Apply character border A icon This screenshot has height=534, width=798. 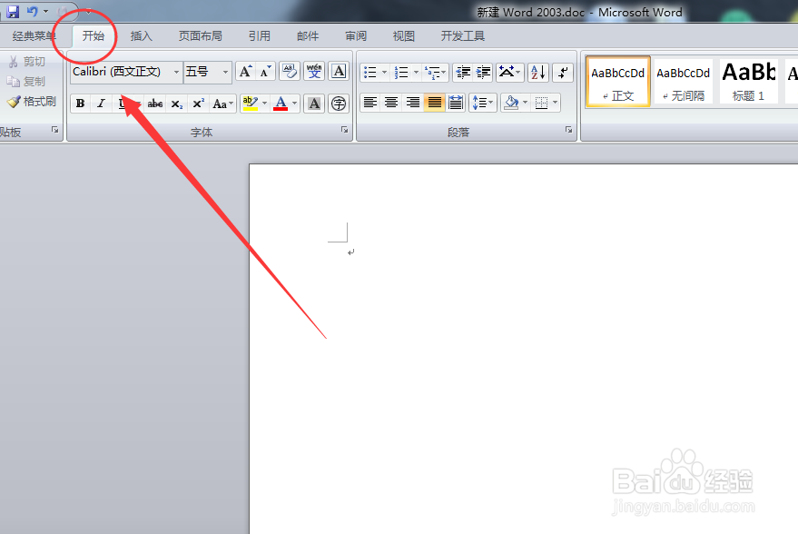click(x=339, y=71)
